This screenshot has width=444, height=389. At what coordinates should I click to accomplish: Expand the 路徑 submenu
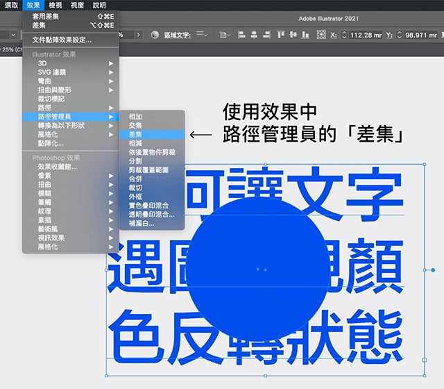pyautogui.click(x=71, y=108)
